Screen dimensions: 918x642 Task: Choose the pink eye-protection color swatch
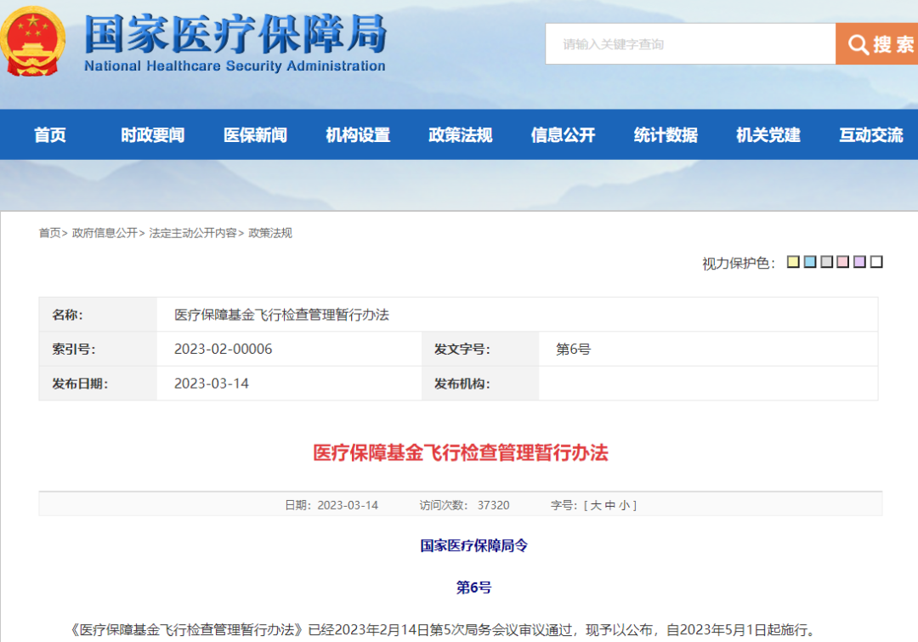click(843, 262)
